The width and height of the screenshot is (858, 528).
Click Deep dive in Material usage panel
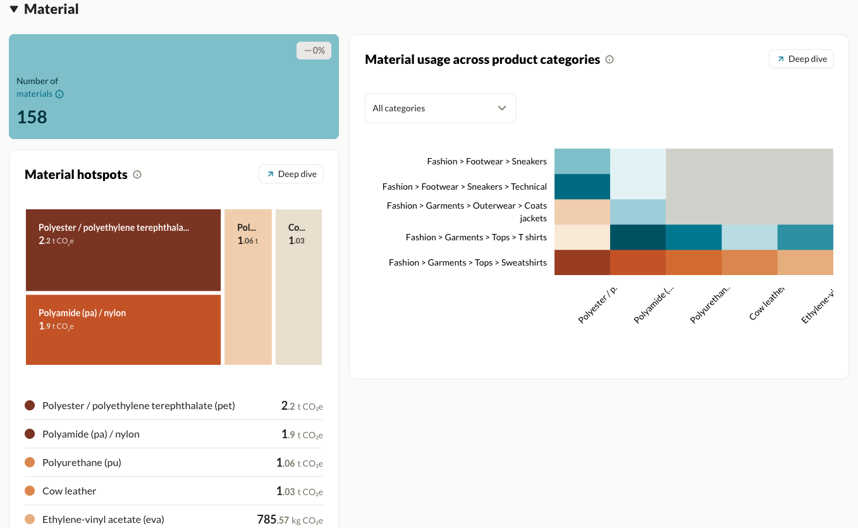801,58
